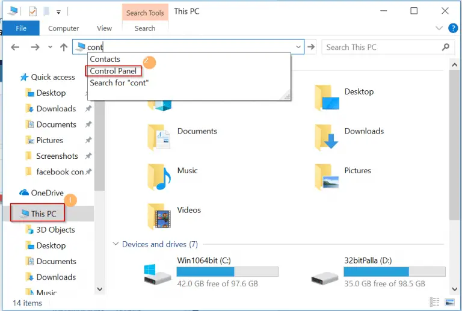Screen dimensions: 462x311
Task: Choose Contacts from the address suggestions
Action: (105, 59)
